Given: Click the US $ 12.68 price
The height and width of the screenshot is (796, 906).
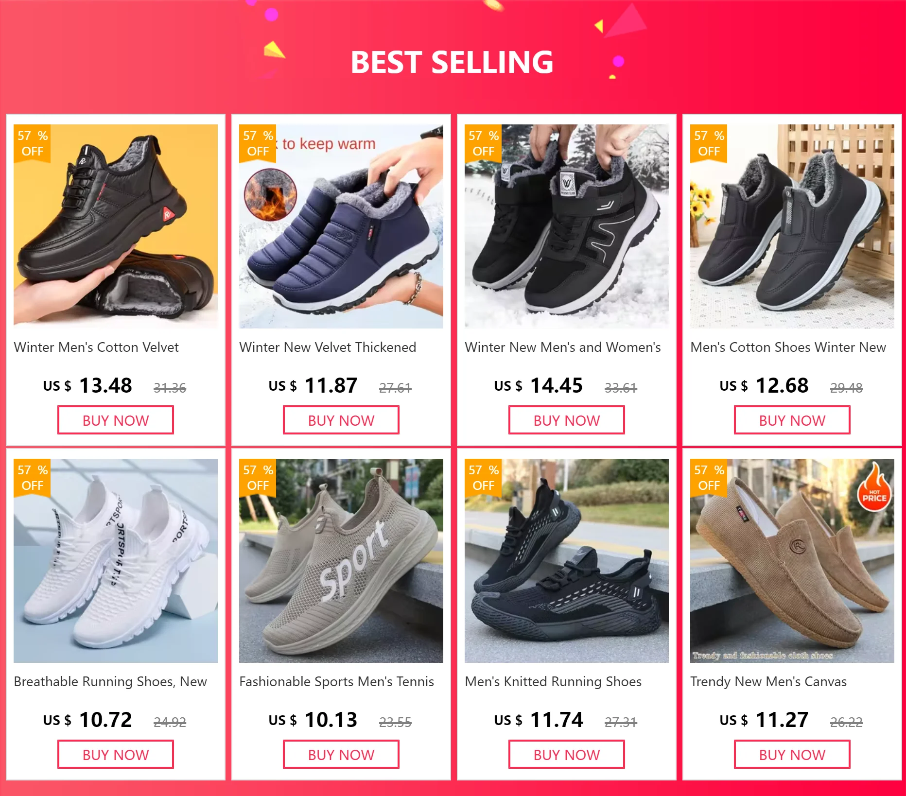Looking at the screenshot, I should 764,385.
